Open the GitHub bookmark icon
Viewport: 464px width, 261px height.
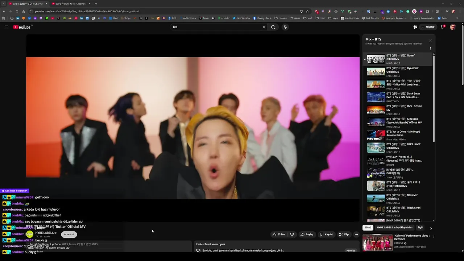pos(12,18)
